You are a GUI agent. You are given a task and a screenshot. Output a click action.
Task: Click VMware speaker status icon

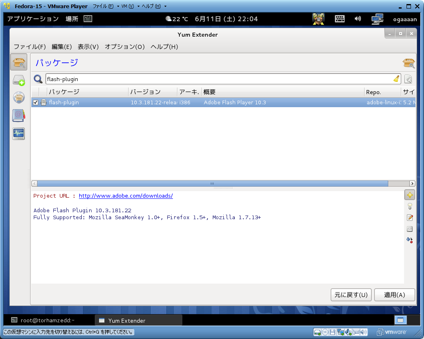[364, 332]
